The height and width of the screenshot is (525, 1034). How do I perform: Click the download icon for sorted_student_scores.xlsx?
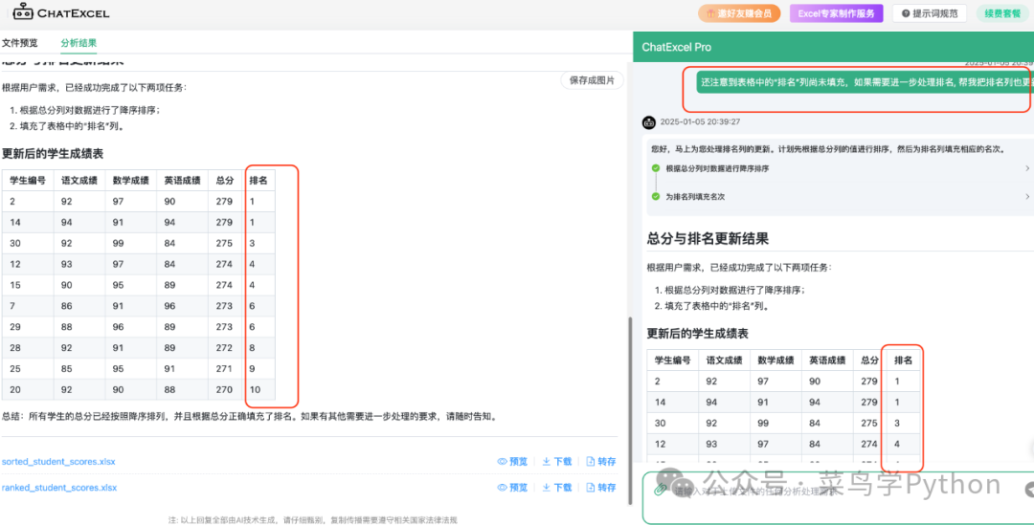546,462
